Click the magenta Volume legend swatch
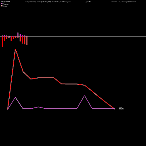146x146 pixels. coord(2,4)
